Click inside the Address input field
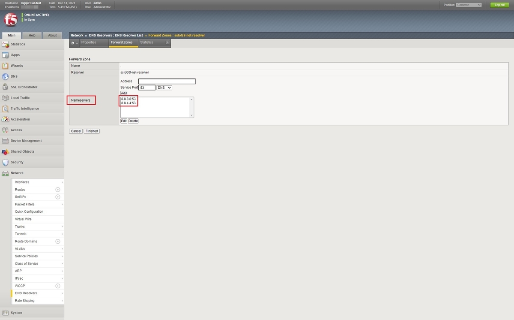 (x=166, y=81)
